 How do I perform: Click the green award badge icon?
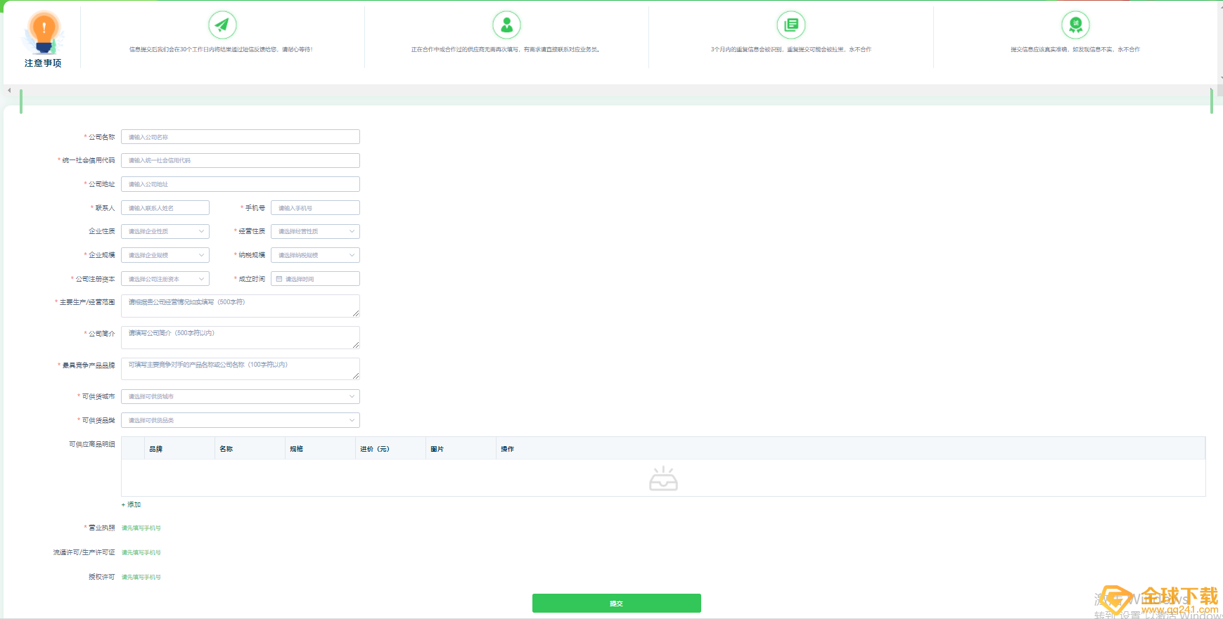[x=1075, y=25]
